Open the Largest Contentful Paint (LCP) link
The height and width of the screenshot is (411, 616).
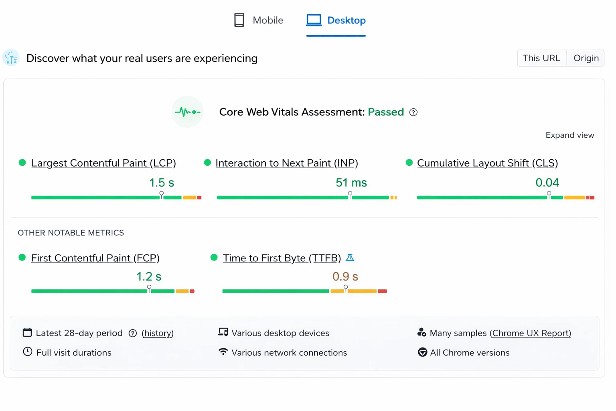click(103, 163)
